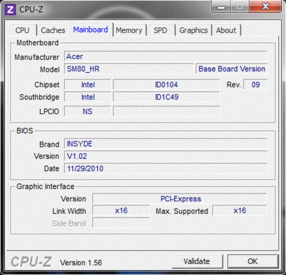Click the BIOS Version value V1.02

pos(166,156)
